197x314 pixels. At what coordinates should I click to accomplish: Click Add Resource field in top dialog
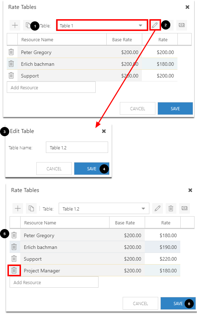coord(51,87)
